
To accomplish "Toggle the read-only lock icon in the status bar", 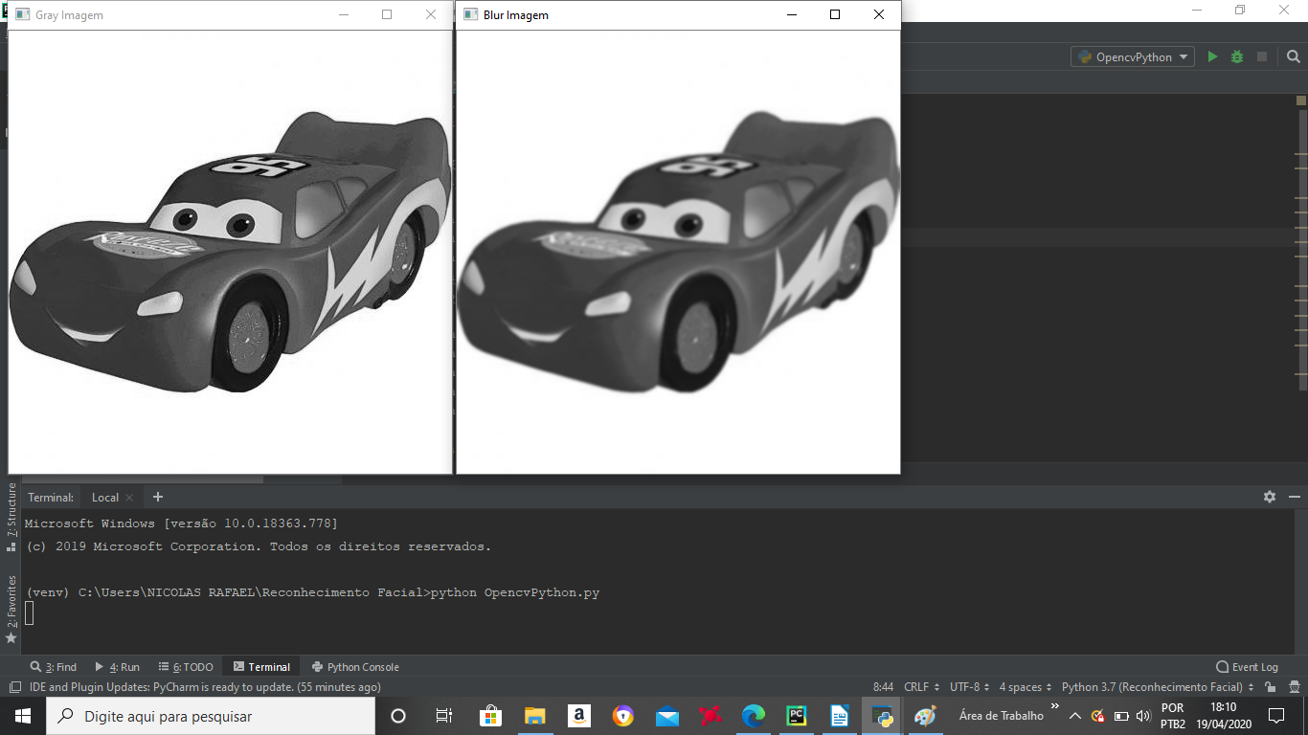I will [1270, 687].
